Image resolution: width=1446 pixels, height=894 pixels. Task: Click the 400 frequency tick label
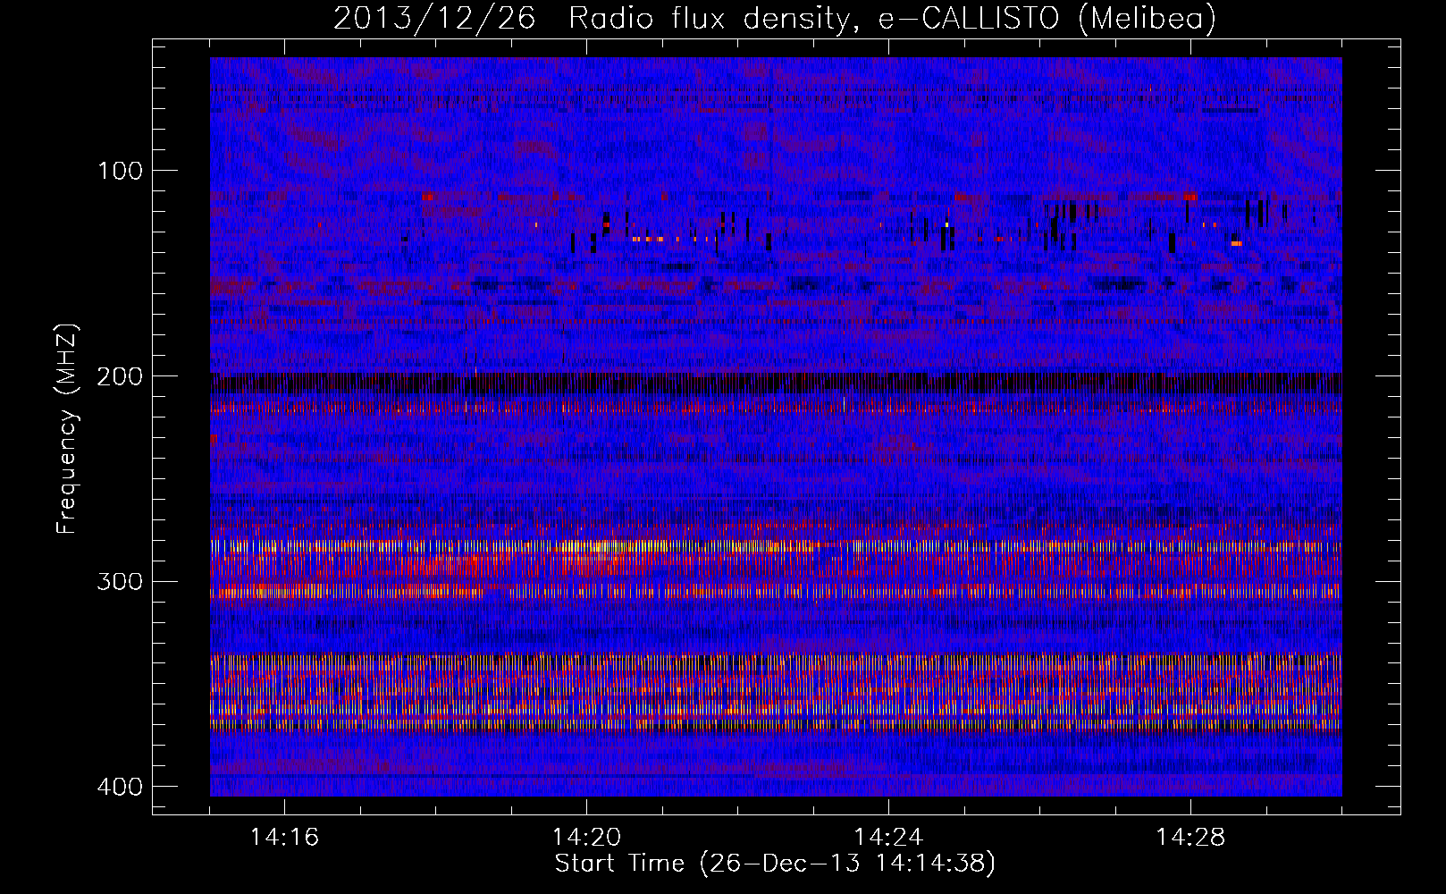click(x=119, y=787)
